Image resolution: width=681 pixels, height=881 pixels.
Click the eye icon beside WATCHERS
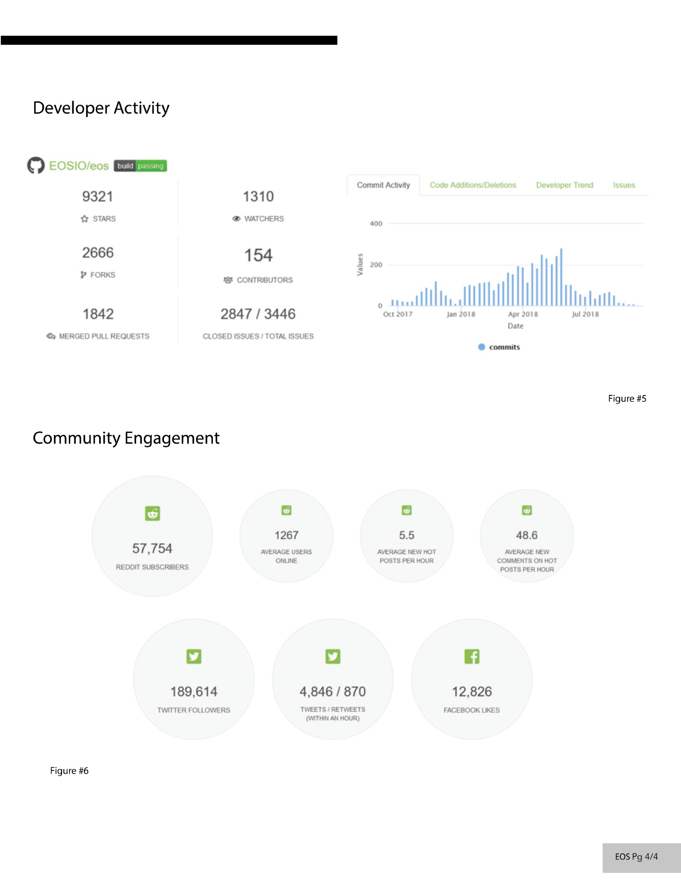click(x=236, y=219)
